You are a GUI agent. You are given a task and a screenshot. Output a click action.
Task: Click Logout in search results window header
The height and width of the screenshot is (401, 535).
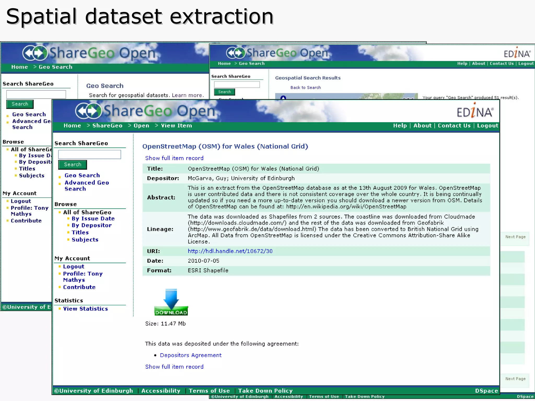pos(526,63)
